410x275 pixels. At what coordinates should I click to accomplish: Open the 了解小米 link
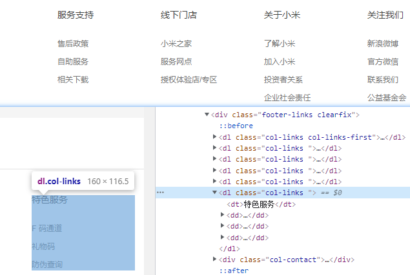[280, 44]
